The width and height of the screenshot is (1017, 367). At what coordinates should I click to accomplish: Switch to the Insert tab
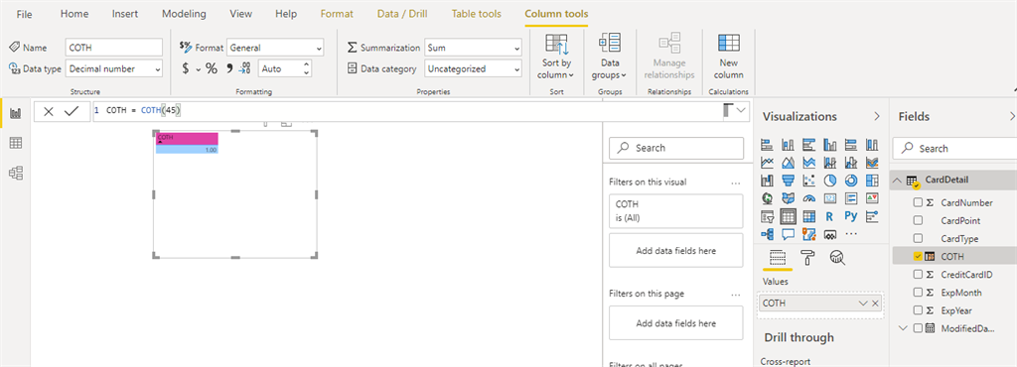coord(124,14)
